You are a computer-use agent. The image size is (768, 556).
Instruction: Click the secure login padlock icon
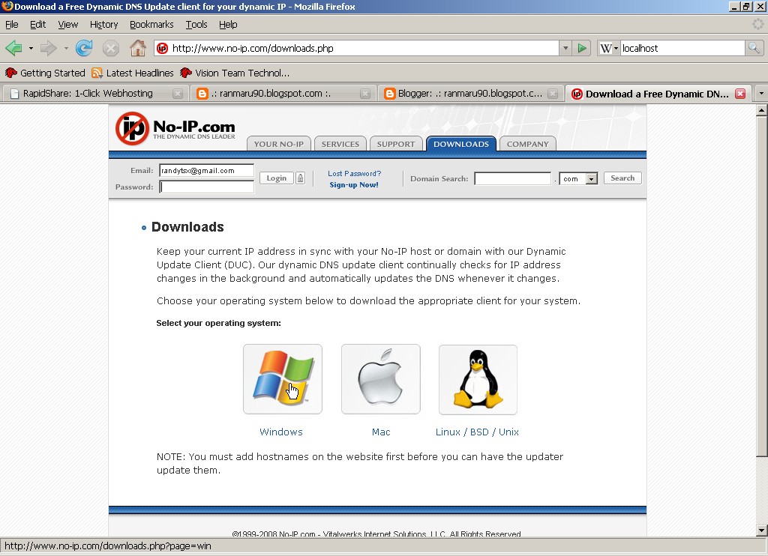[301, 178]
